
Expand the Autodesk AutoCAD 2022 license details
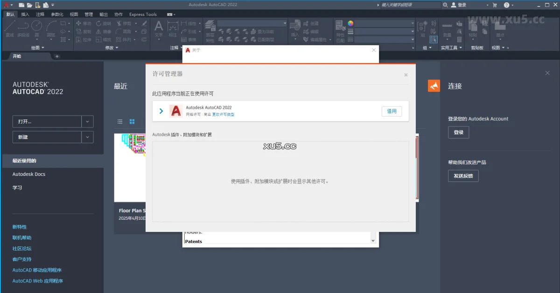click(x=161, y=111)
